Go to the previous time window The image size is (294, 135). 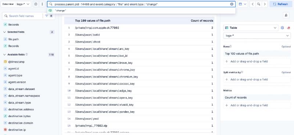(x=252, y=4)
